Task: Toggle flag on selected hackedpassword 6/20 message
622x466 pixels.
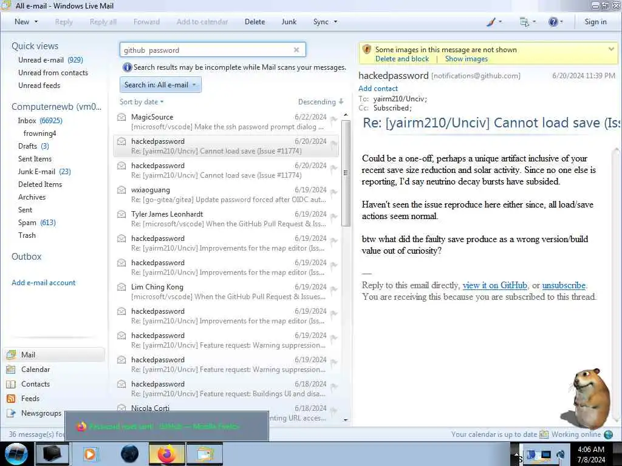Action: [x=333, y=143]
